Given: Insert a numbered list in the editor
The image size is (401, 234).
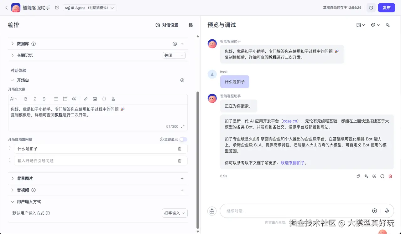Looking at the screenshot, I should (x=65, y=99).
